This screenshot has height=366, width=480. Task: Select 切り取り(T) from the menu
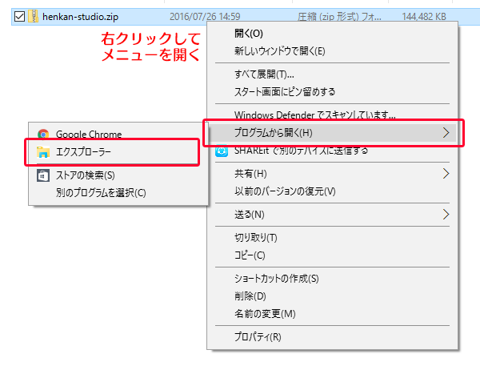(x=255, y=237)
